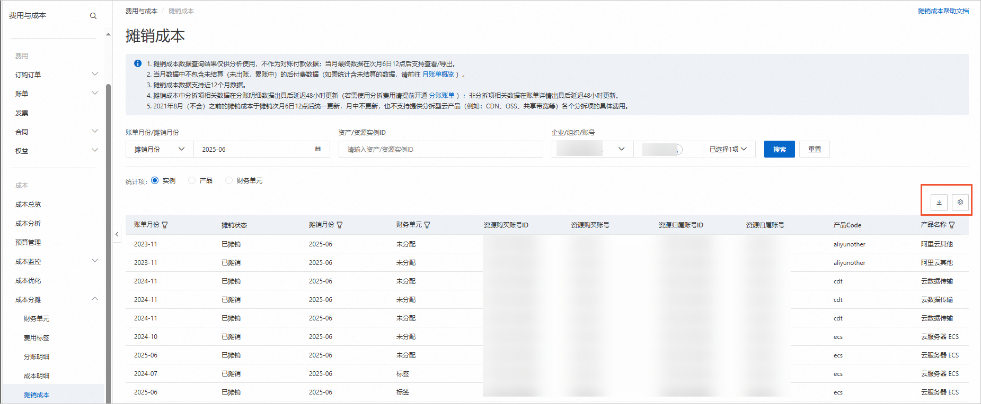The width and height of the screenshot is (981, 404).
Task: Open the filter icon beside 产品名称 column header
Action: [952, 225]
